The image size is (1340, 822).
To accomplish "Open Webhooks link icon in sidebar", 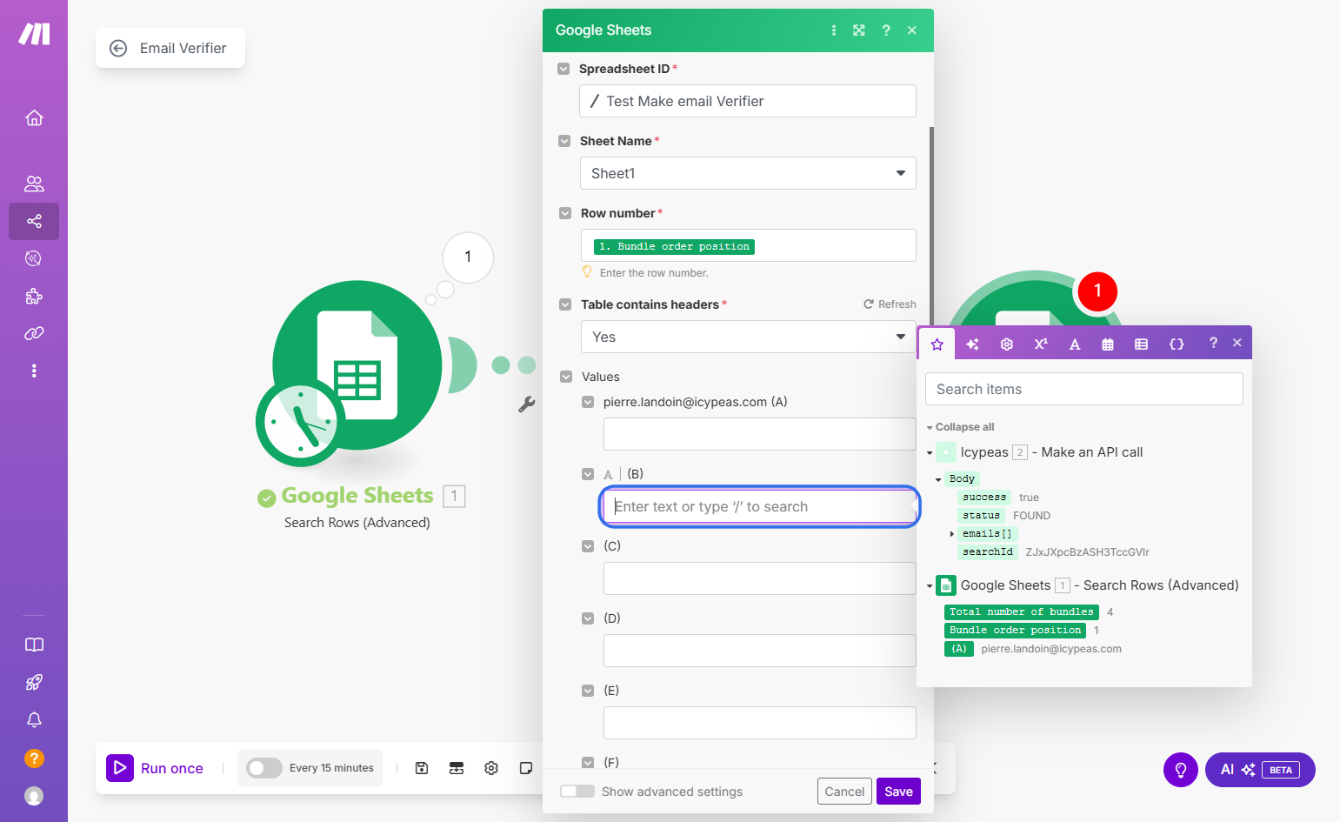I will (34, 333).
